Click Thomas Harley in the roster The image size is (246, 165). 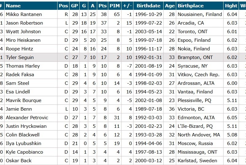pos(21,66)
